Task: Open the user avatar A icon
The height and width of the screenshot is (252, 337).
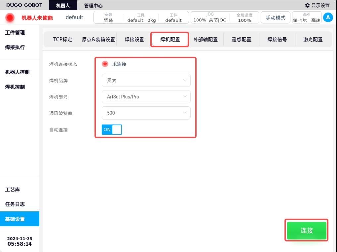Action: tap(328, 18)
